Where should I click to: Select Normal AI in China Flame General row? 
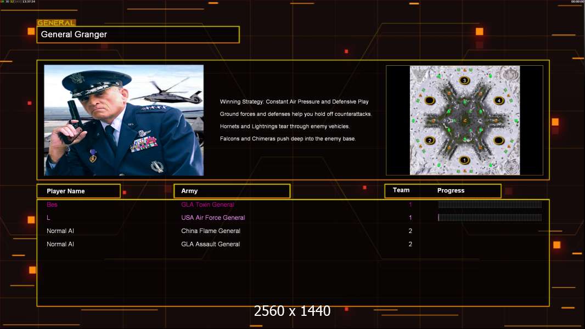coord(60,231)
